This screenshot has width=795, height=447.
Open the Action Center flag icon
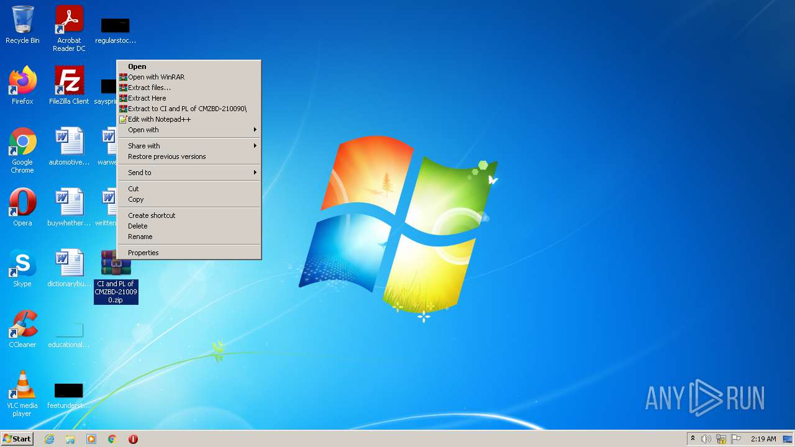pyautogui.click(x=736, y=439)
